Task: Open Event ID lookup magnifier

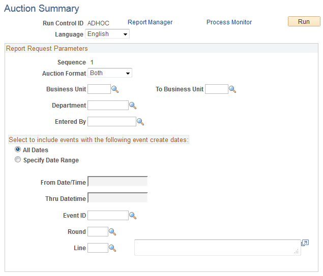Action: coord(133,216)
